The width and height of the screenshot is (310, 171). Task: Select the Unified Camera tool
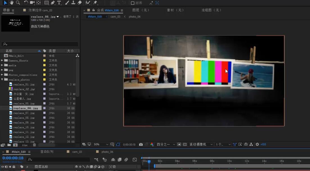click(x=32, y=3)
